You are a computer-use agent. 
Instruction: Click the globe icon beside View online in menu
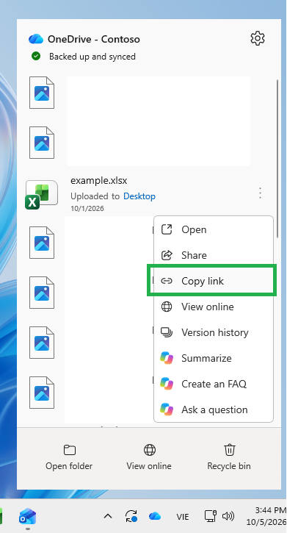click(x=167, y=307)
